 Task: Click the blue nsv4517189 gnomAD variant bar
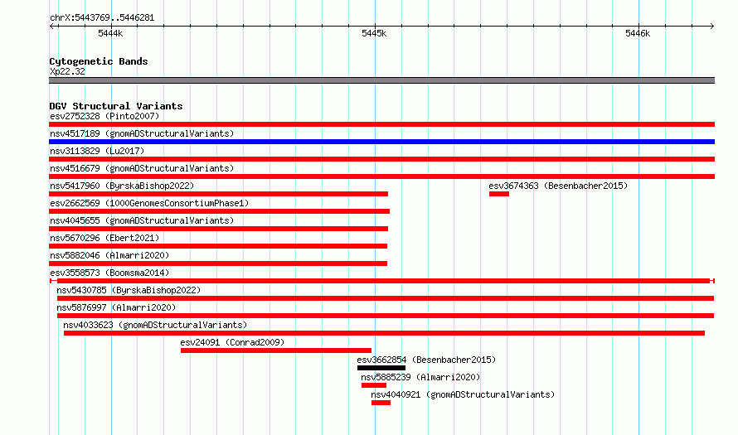pyautogui.click(x=381, y=142)
